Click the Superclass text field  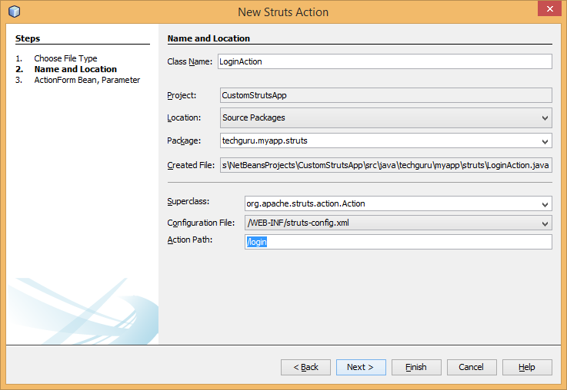[x=392, y=203]
